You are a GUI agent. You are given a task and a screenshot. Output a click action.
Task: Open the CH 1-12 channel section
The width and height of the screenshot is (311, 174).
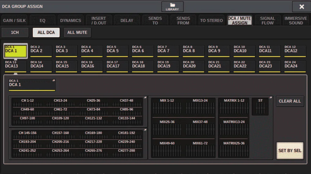(x=28, y=103)
